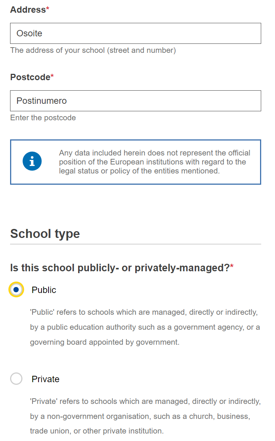Image resolution: width=275 pixels, height=441 pixels.
Task: Click the 'School type' section heading
Action: pyautogui.click(x=45, y=233)
